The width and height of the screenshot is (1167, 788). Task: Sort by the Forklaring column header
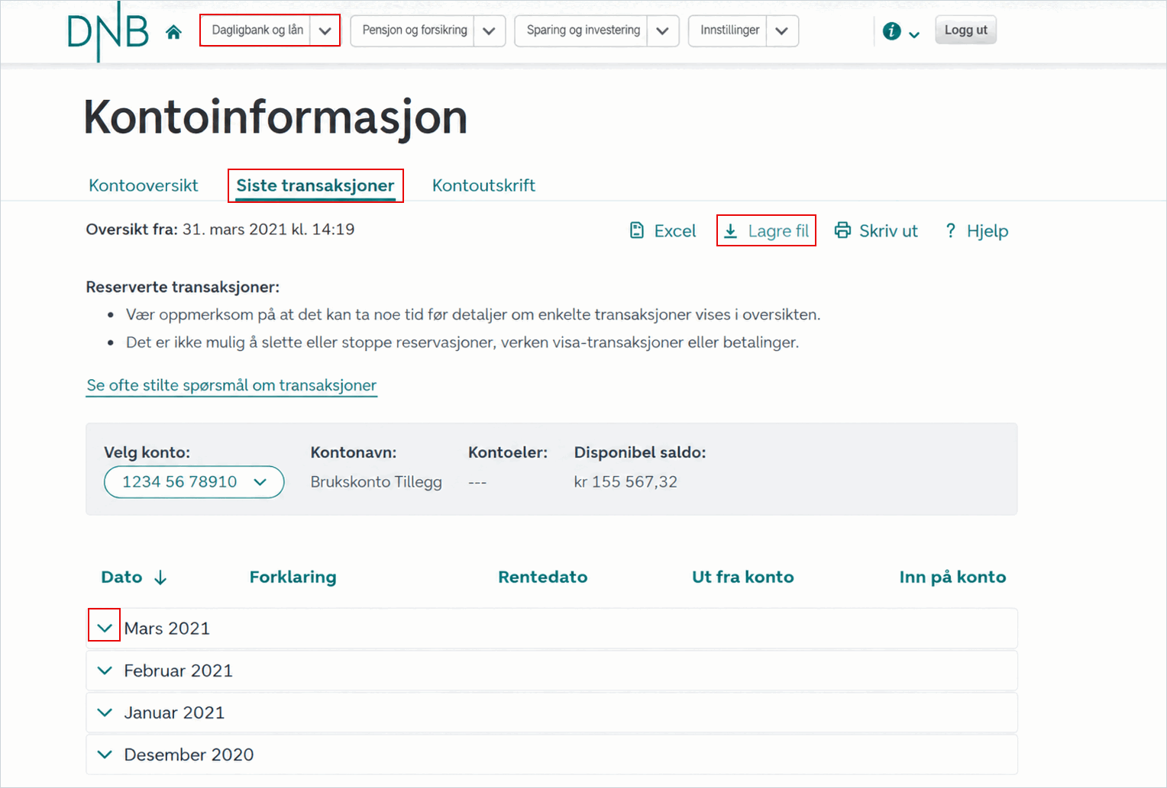pos(293,577)
